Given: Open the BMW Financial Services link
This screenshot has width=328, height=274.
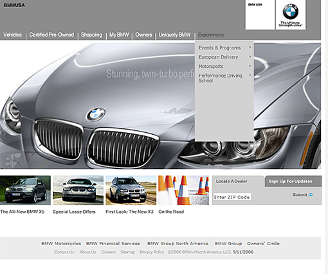Looking at the screenshot, I should point(113,244).
